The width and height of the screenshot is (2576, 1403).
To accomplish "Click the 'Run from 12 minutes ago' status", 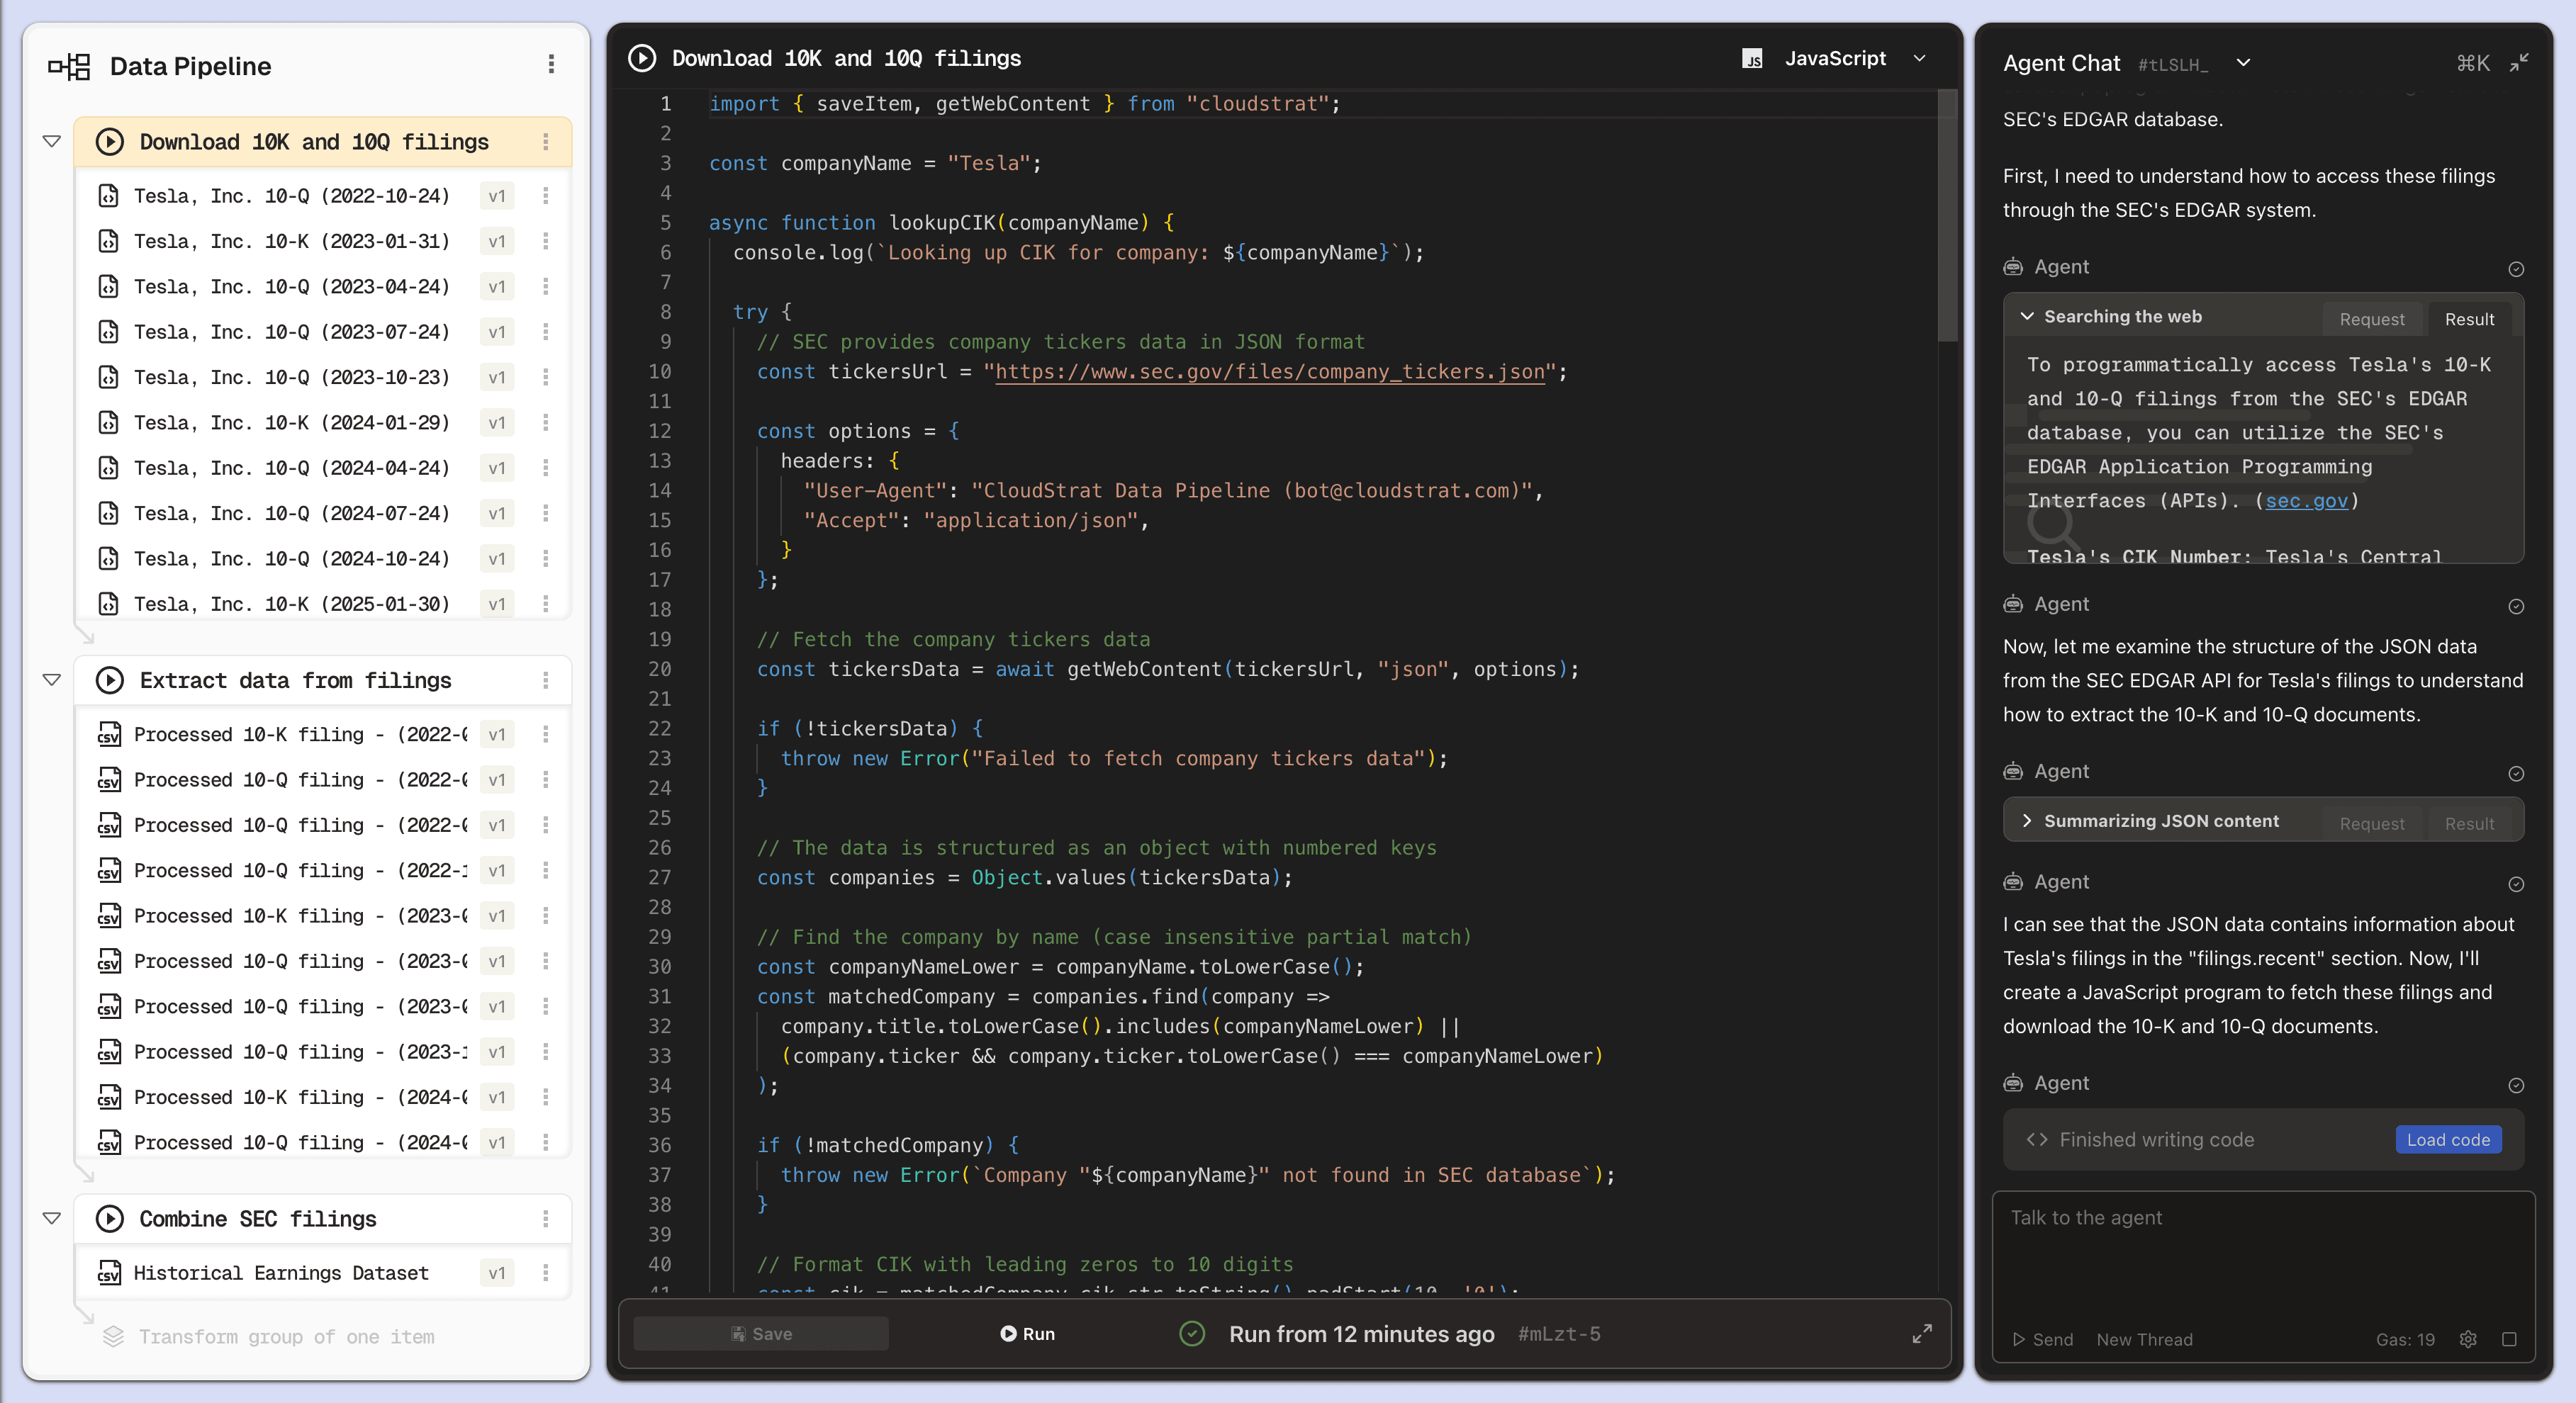I will [1361, 1334].
